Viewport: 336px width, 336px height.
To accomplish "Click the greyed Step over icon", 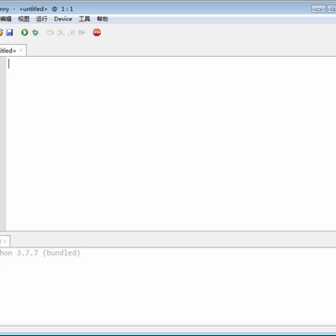I will [x=50, y=33].
